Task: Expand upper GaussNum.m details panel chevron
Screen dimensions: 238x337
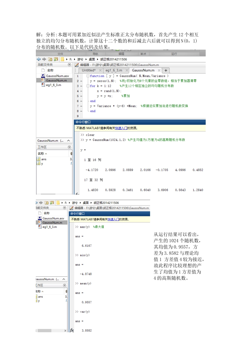Action: [x=68, y=141]
